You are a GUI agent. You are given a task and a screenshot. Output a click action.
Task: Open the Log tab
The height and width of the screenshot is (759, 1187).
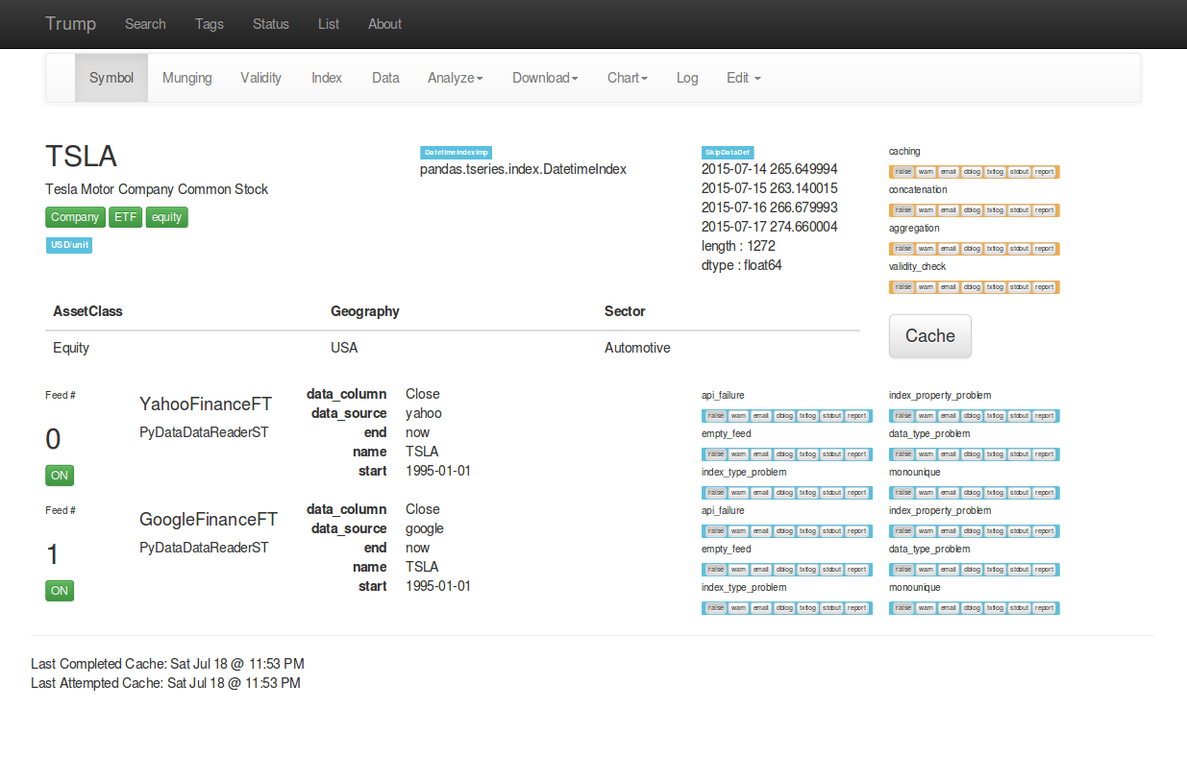687,78
